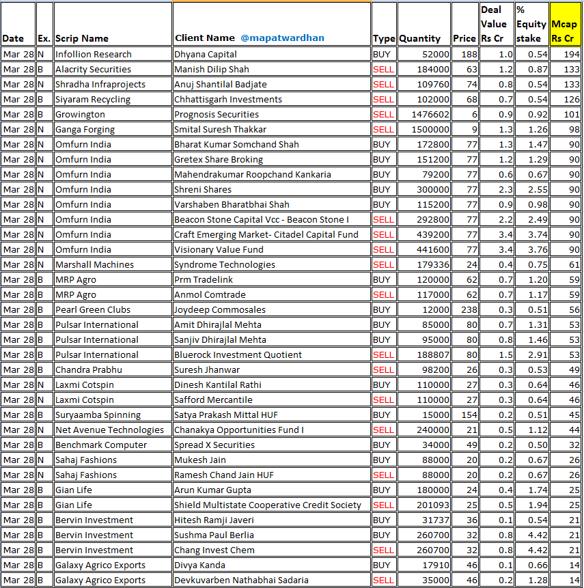Select Mcap value '194' cell
The width and height of the screenshot is (584, 588).
point(566,54)
